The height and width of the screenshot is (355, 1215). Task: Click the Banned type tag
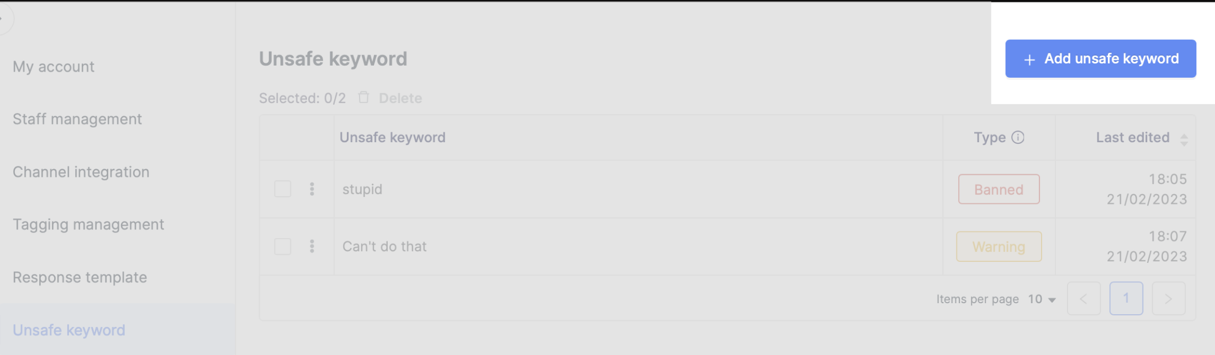coord(999,190)
